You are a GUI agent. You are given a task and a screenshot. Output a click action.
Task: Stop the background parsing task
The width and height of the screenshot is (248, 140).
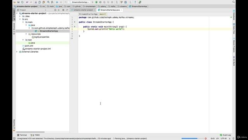tap(206, 138)
